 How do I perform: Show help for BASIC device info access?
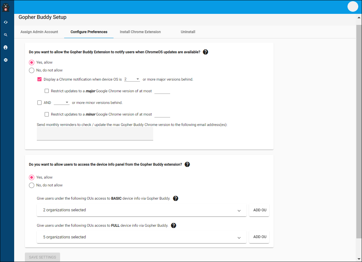[176, 198]
